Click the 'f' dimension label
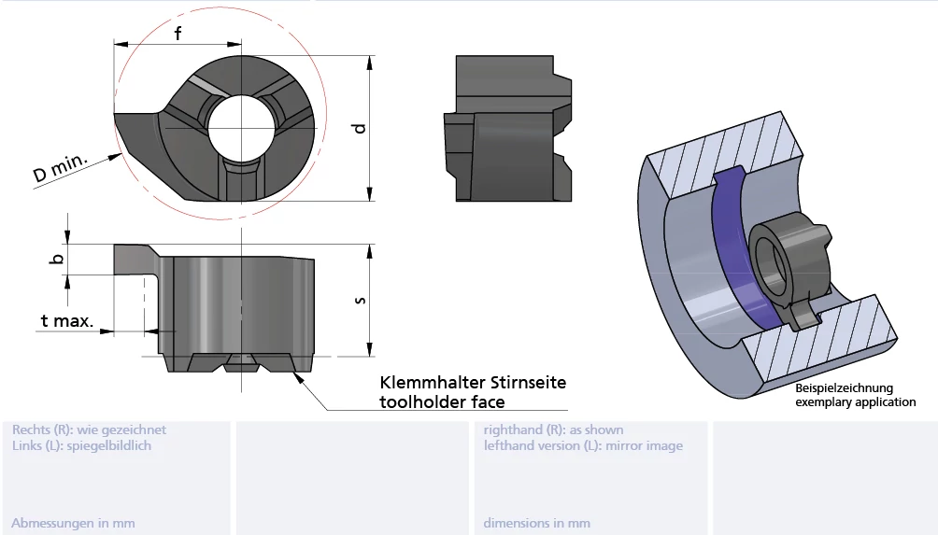This screenshot has height=535, width=938. (178, 33)
